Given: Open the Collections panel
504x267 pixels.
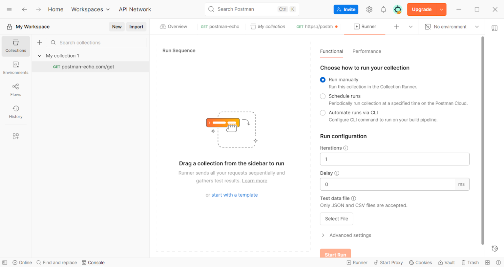Looking at the screenshot, I should [15, 46].
